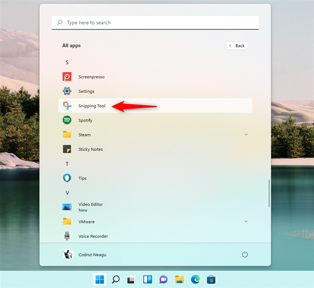Open the Voice Recorder microphone icon
This screenshot has height=288, width=314.
(67, 236)
